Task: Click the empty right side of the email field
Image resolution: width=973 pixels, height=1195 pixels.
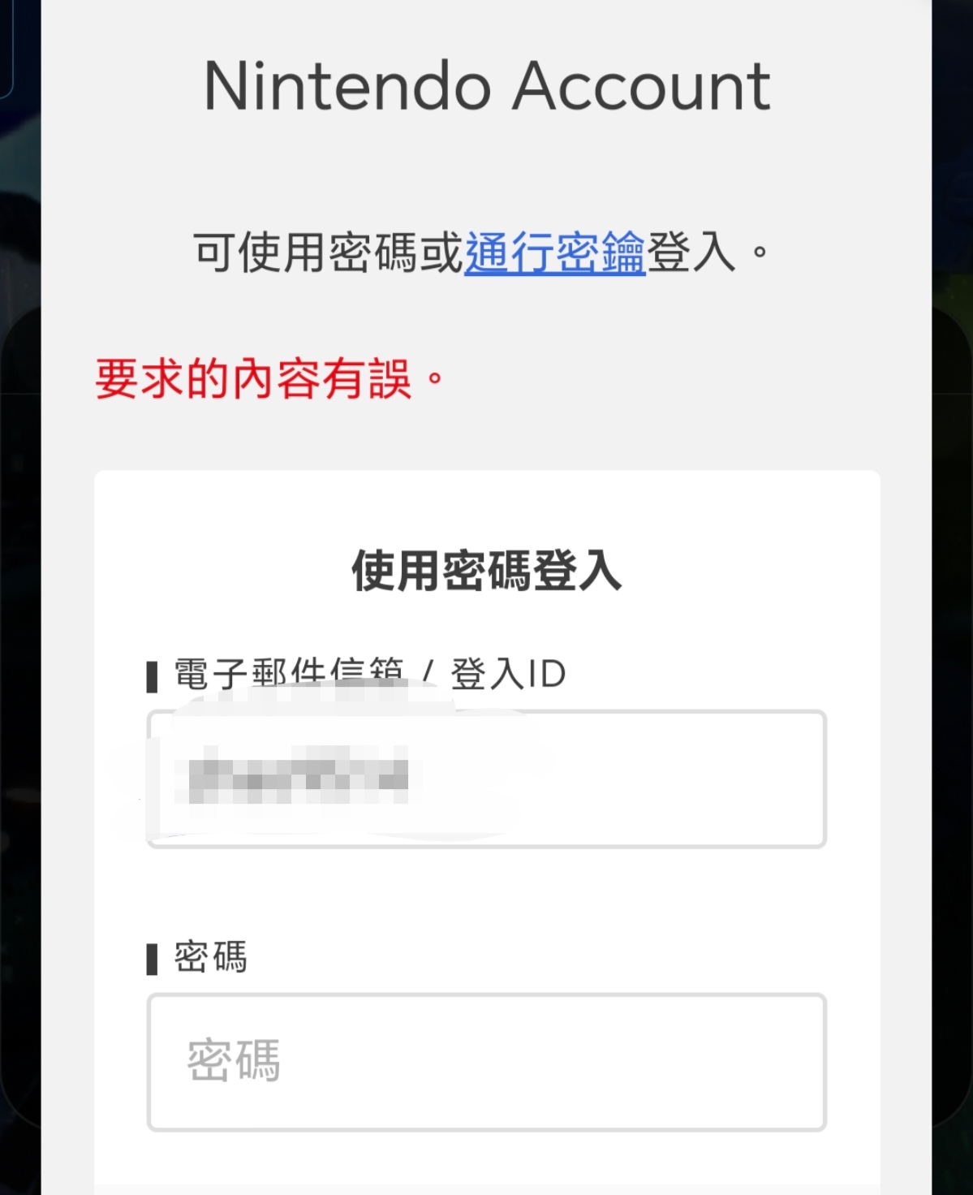Action: click(x=690, y=779)
